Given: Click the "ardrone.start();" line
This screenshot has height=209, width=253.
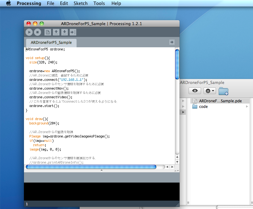Looking at the screenshot, I should coord(44,106).
